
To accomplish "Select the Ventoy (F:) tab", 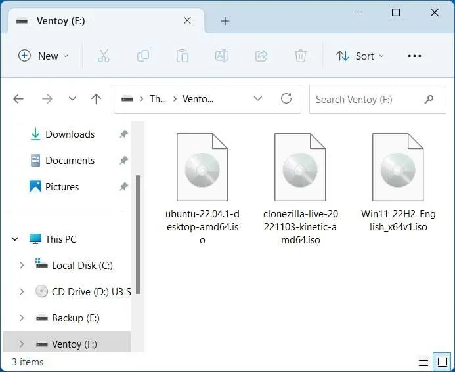I will click(x=106, y=21).
